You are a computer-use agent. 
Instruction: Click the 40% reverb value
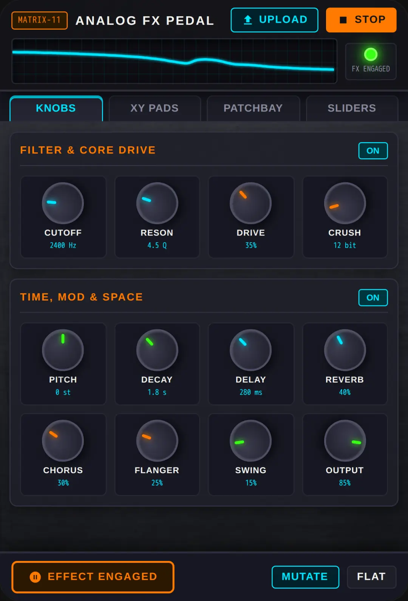coord(345,393)
